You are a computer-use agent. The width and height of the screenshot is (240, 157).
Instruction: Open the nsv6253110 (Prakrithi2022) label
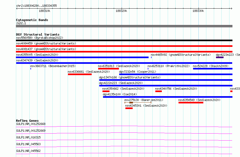(x=169, y=66)
